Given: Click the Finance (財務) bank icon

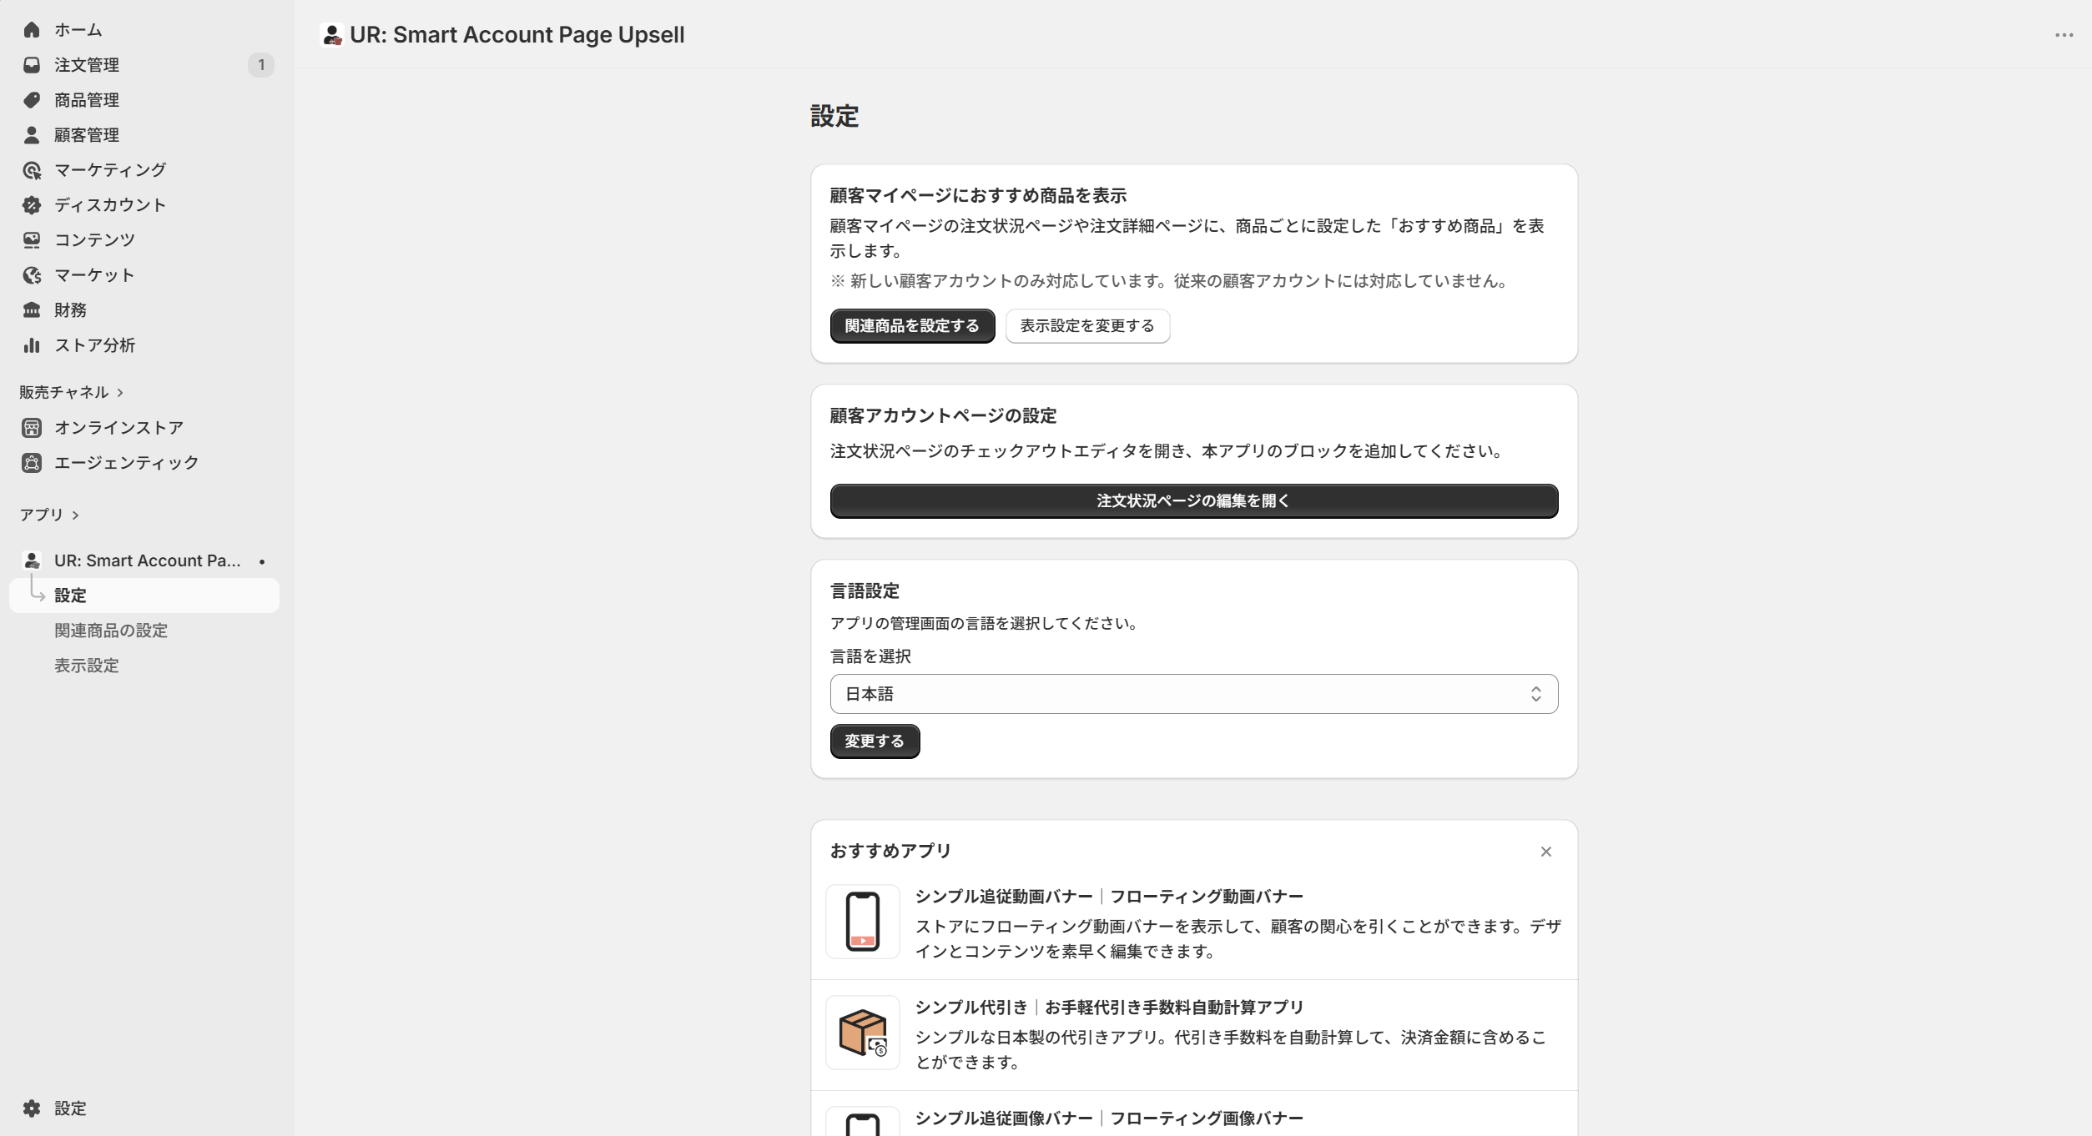Looking at the screenshot, I should click(32, 310).
